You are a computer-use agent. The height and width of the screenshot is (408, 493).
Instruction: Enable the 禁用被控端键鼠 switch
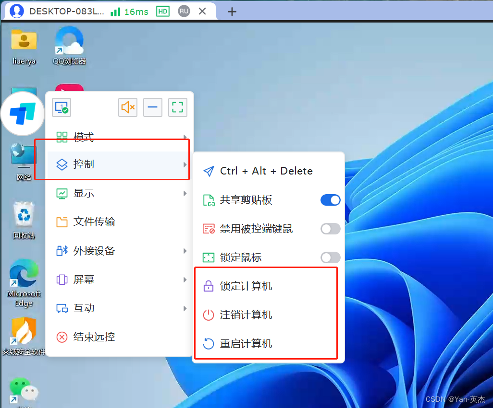tap(331, 229)
